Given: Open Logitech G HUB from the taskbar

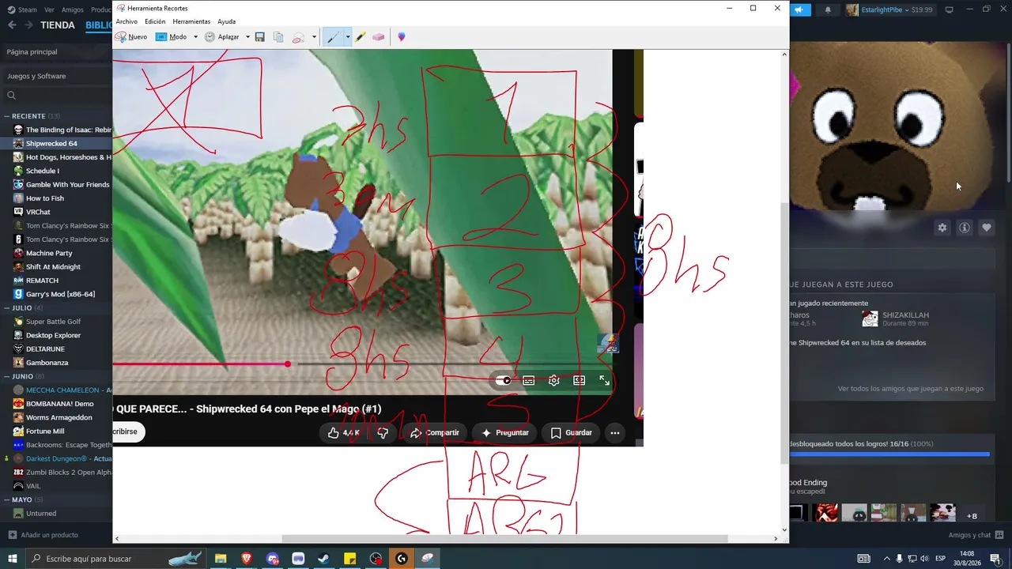Looking at the screenshot, I should (401, 559).
